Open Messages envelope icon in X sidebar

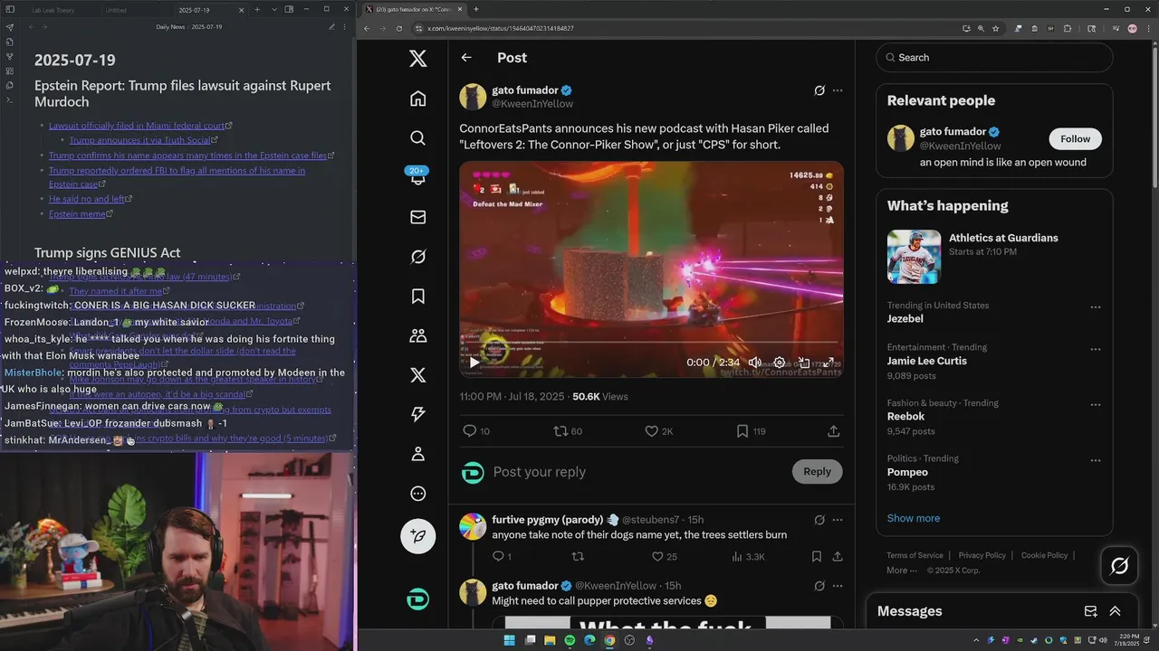(x=417, y=217)
